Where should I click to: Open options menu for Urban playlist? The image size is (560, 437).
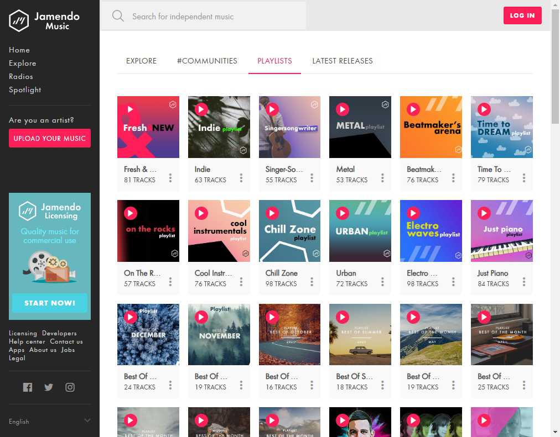[x=382, y=282]
